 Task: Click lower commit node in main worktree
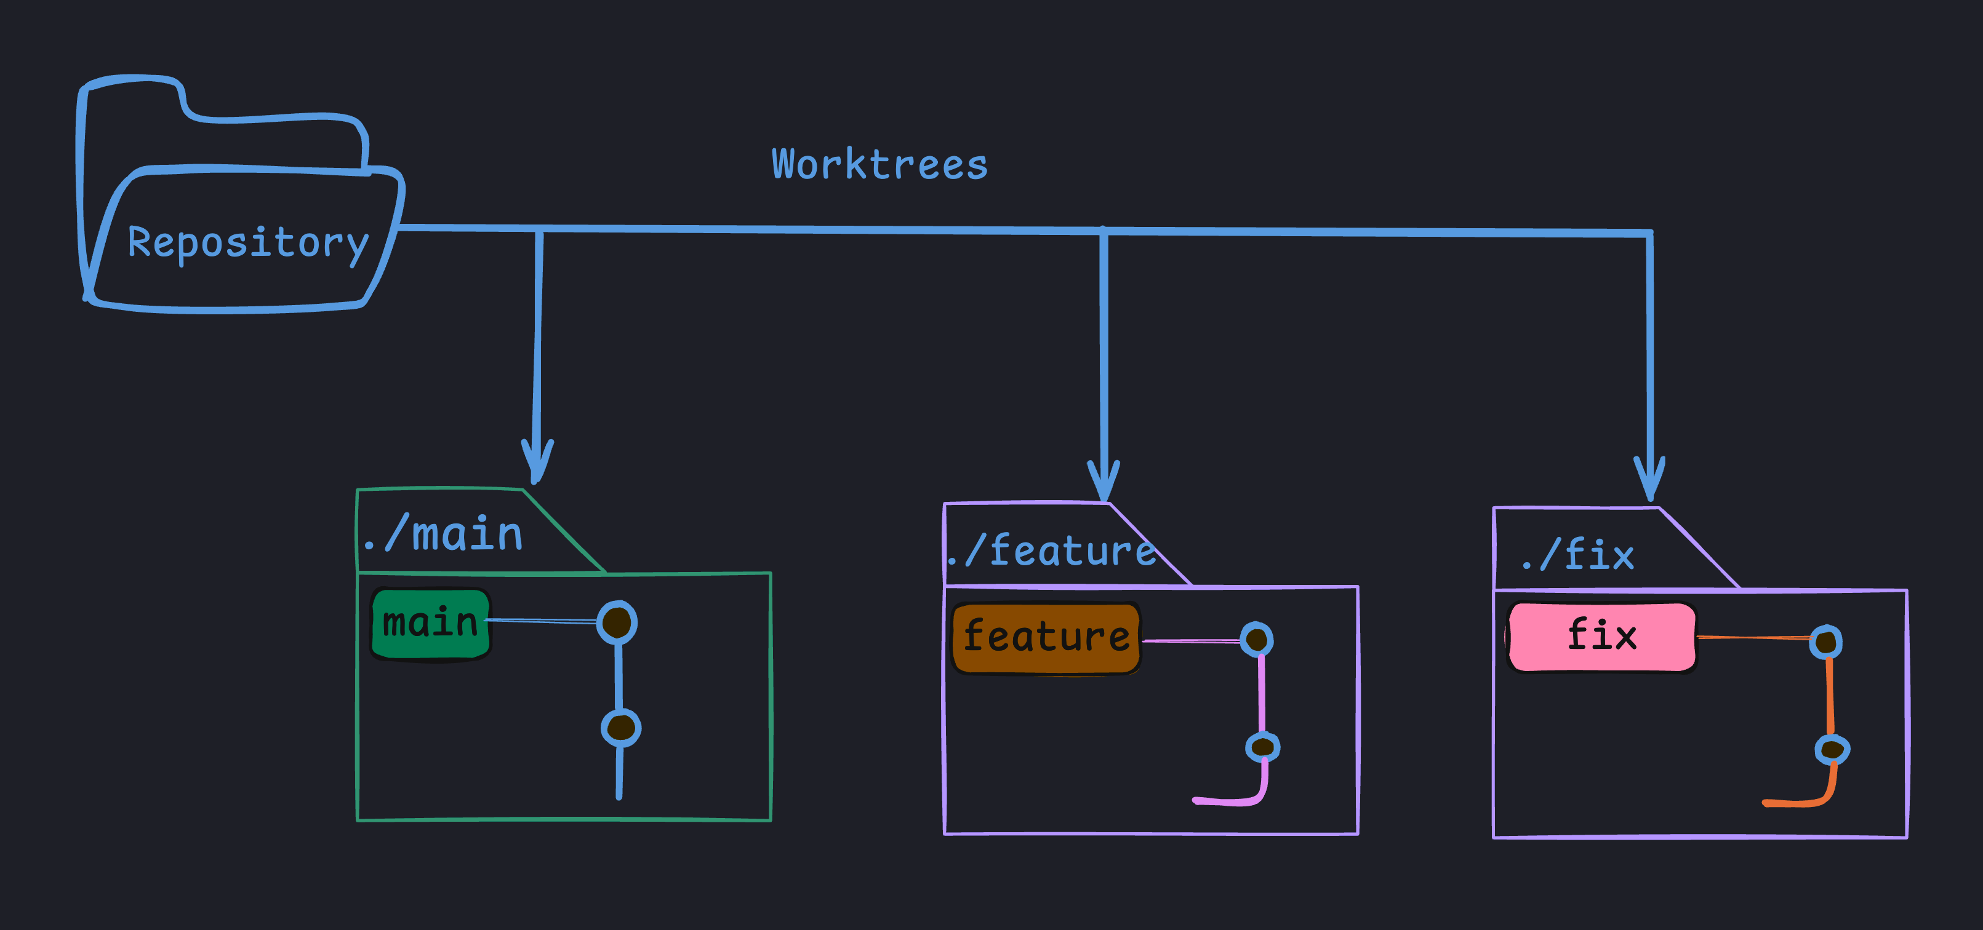pos(620,728)
